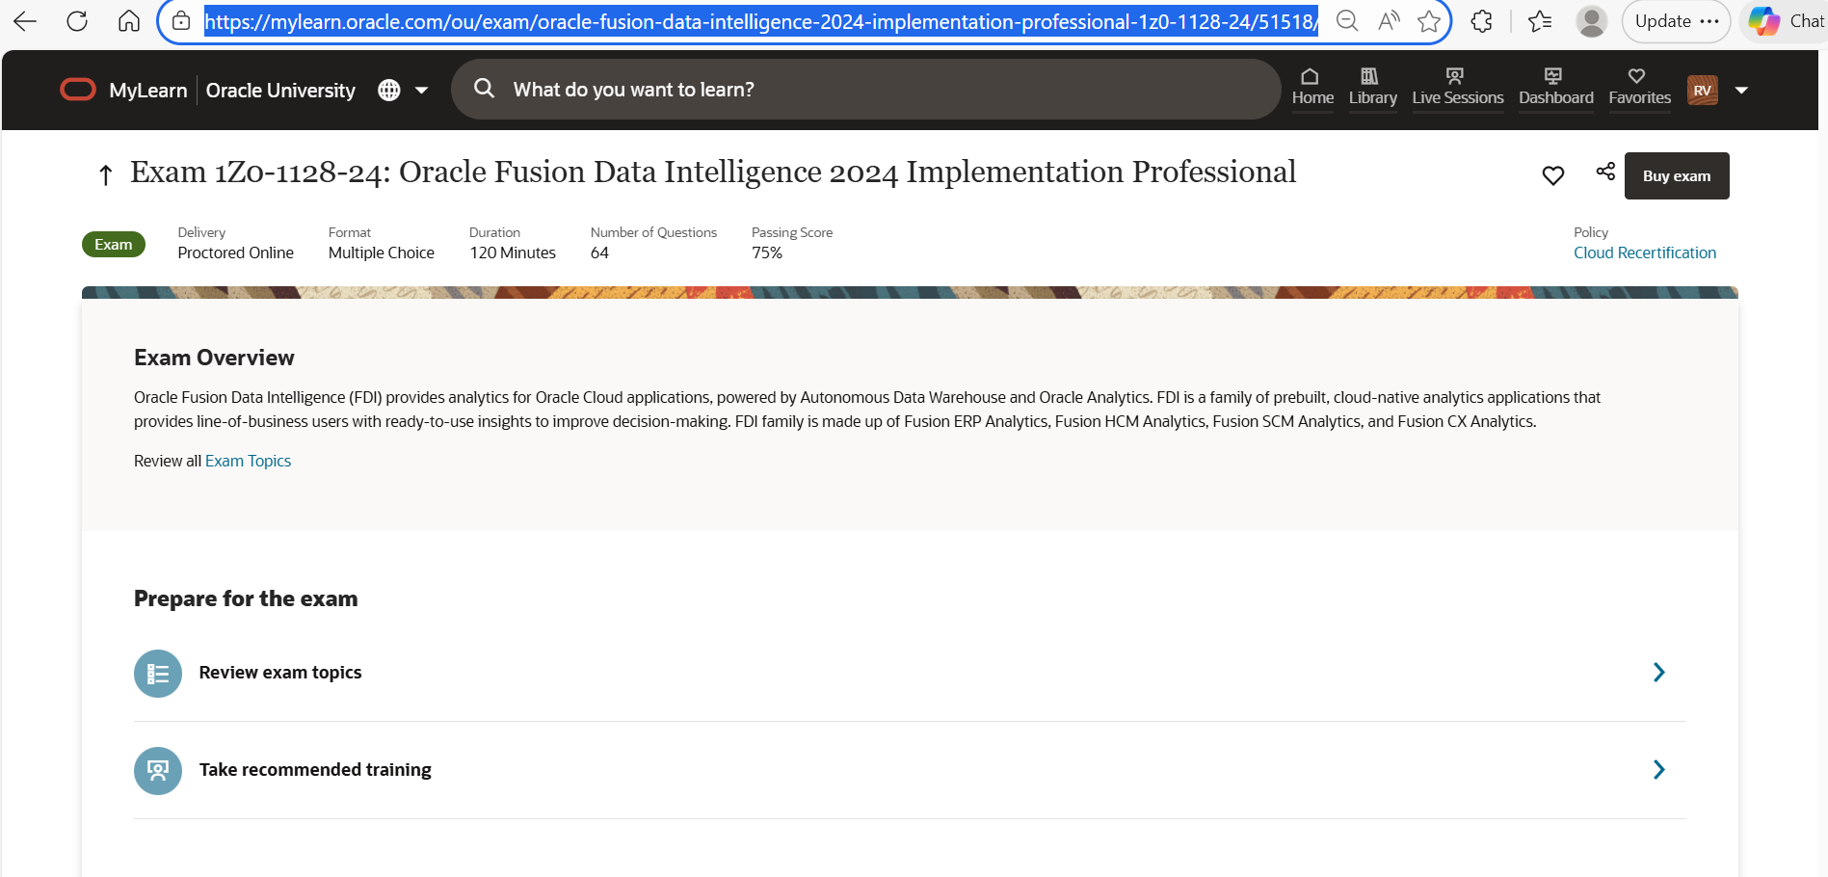Open the browser Favorites list icon

coord(1540,21)
